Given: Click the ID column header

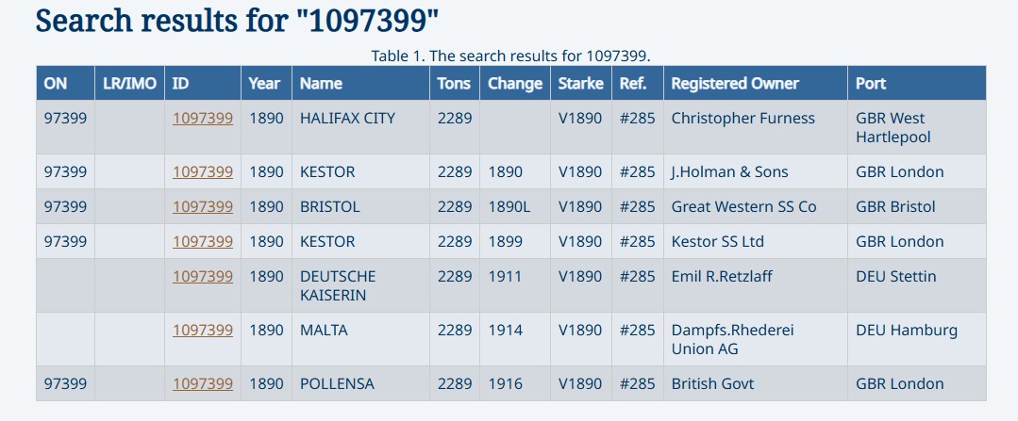Looking at the screenshot, I should click(x=181, y=84).
